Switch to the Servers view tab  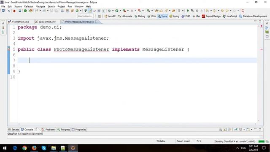[13, 130]
